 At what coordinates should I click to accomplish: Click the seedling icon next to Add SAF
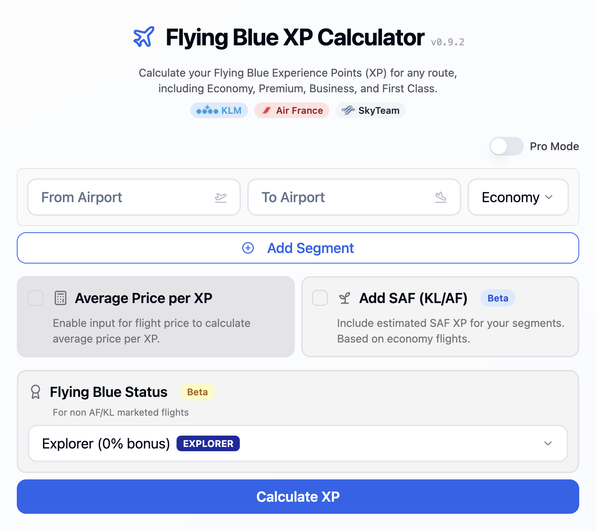344,298
